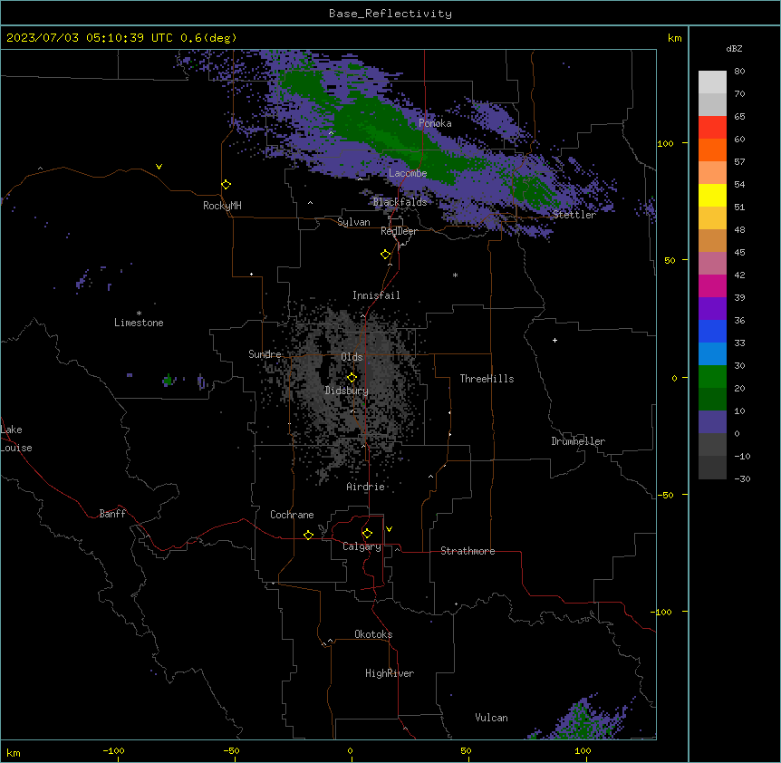Click the bright green 30-20 dBZ legend swatch
781x763 pixels.
[712, 377]
